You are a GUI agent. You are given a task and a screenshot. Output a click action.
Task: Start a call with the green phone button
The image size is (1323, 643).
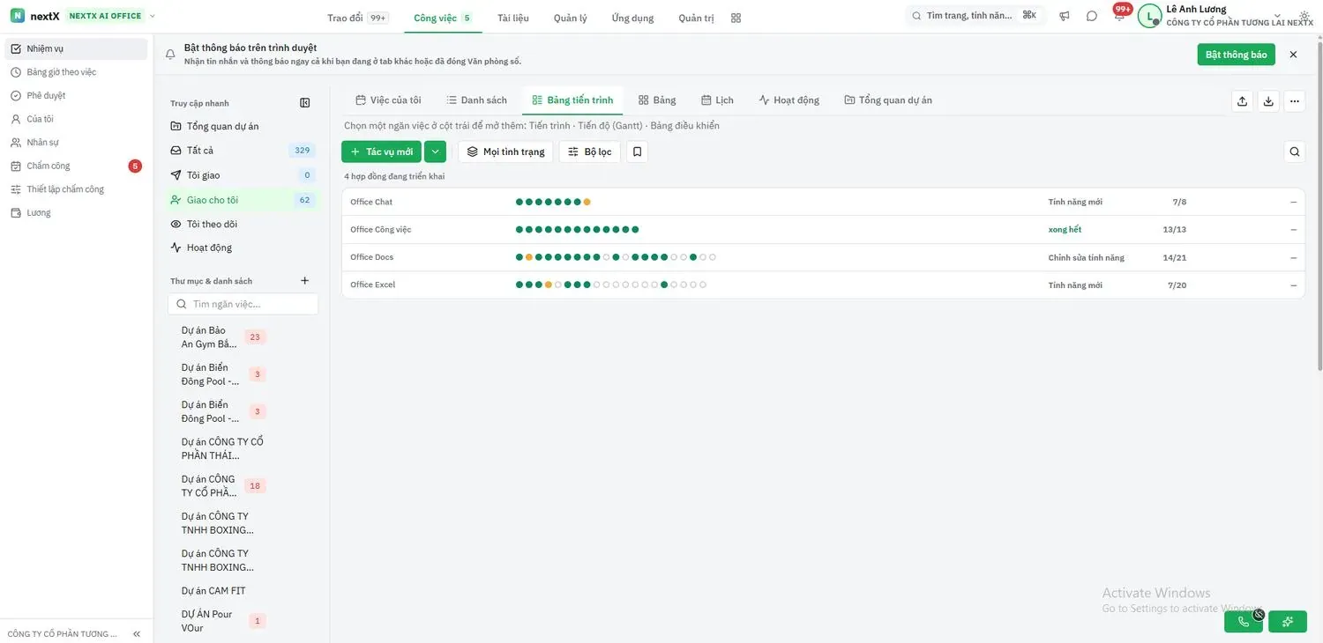tap(1244, 622)
